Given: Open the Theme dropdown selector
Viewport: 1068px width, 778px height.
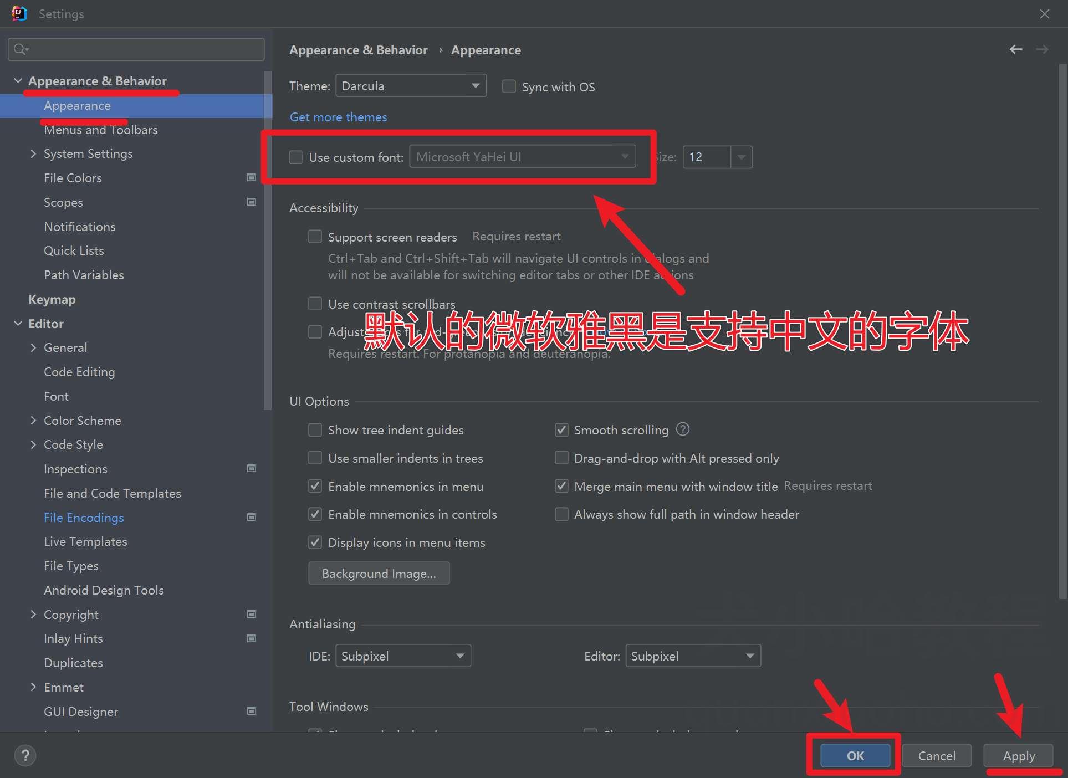Looking at the screenshot, I should pos(410,86).
